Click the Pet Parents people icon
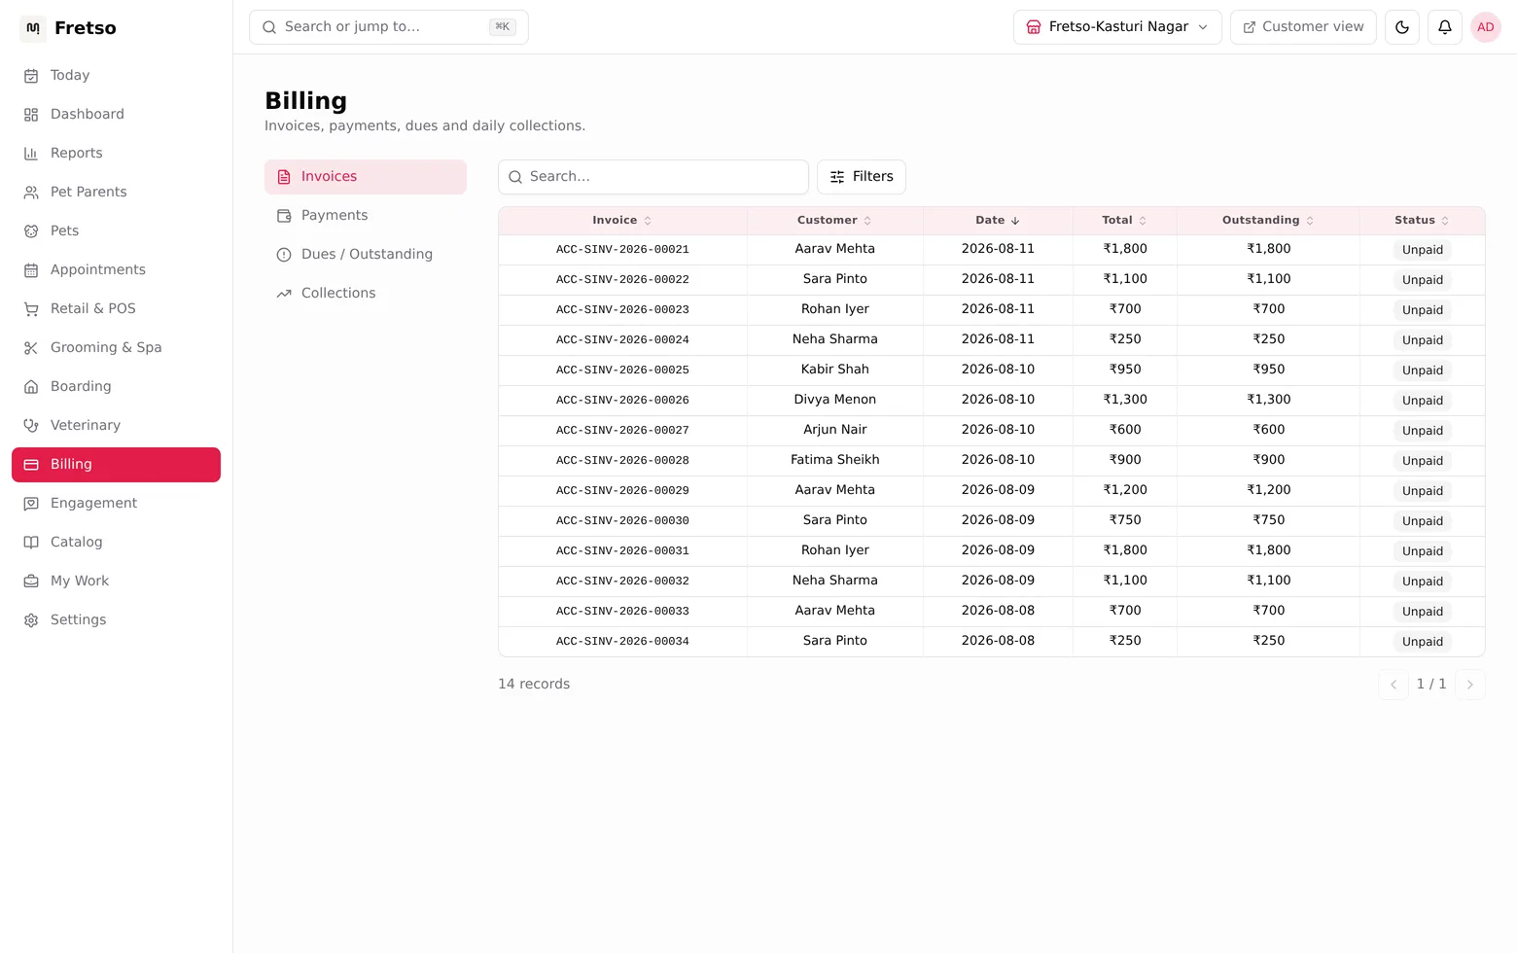 coord(31,193)
